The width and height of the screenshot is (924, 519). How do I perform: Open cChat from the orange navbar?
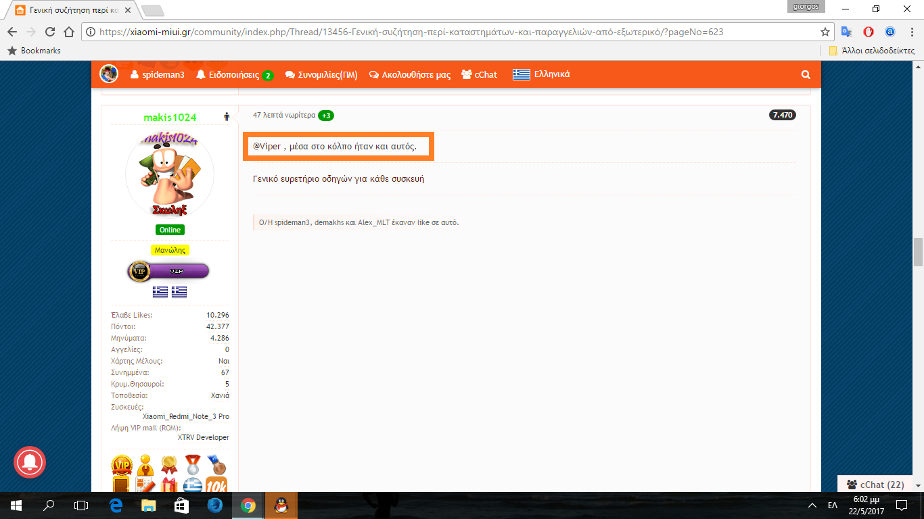479,75
